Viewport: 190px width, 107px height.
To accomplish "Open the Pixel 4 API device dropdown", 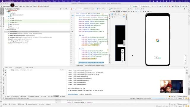I will pyautogui.click(x=145, y=6).
